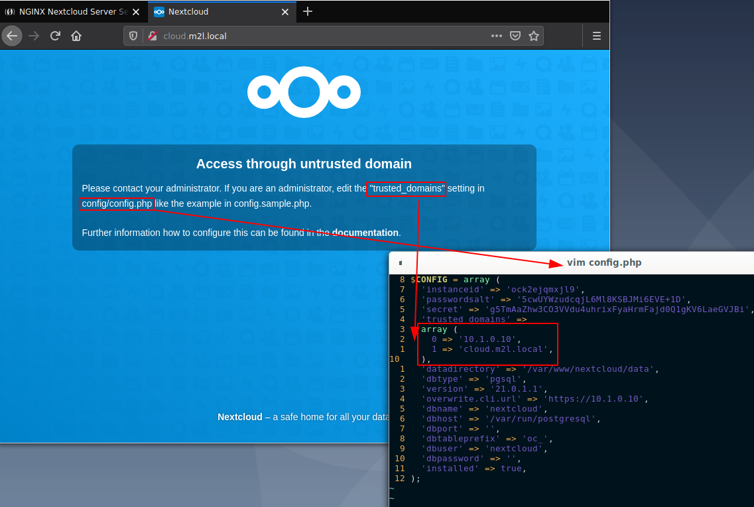Image resolution: width=754 pixels, height=507 pixels.
Task: Click the 'version' => '21.0.1.1' line
Action: (484, 389)
